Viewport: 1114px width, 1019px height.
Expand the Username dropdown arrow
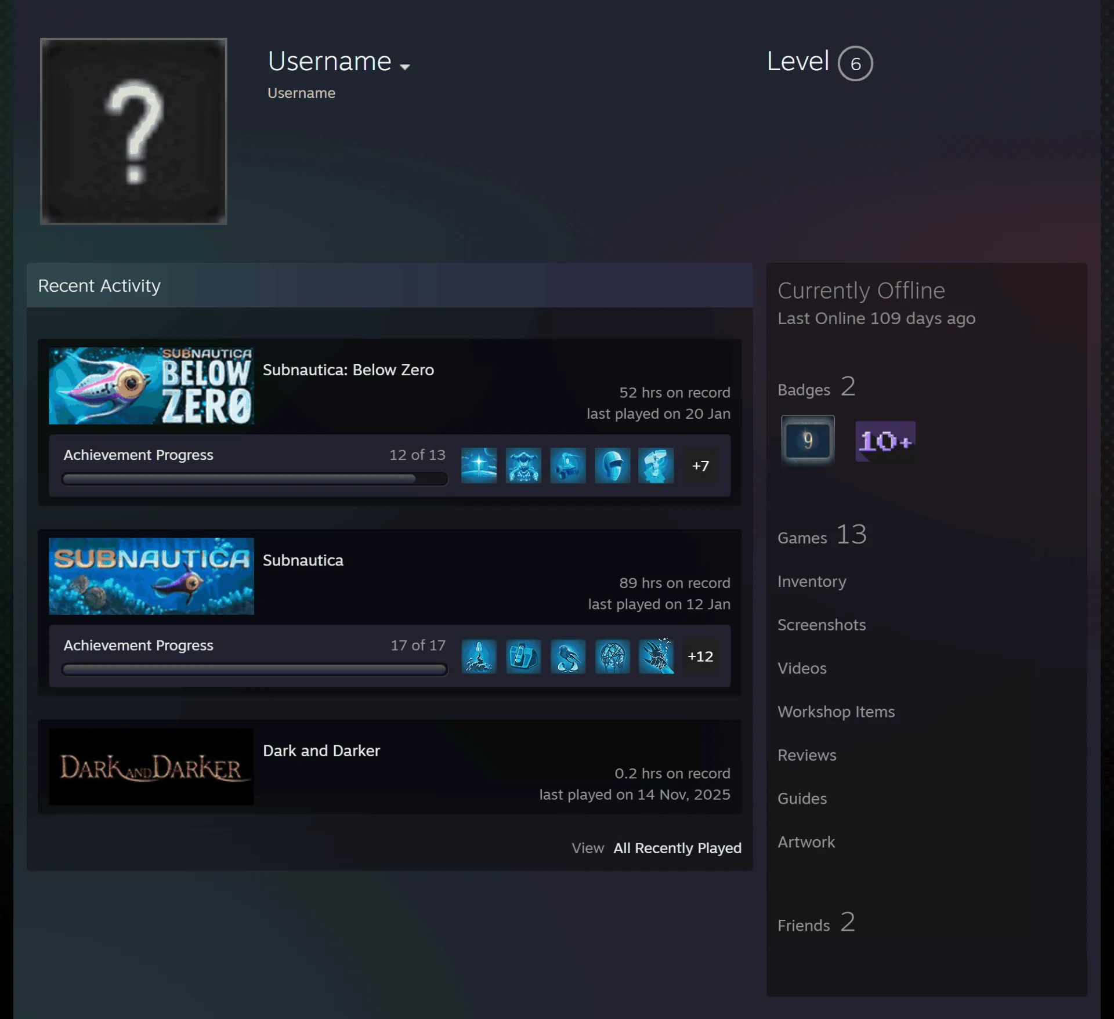(x=405, y=67)
